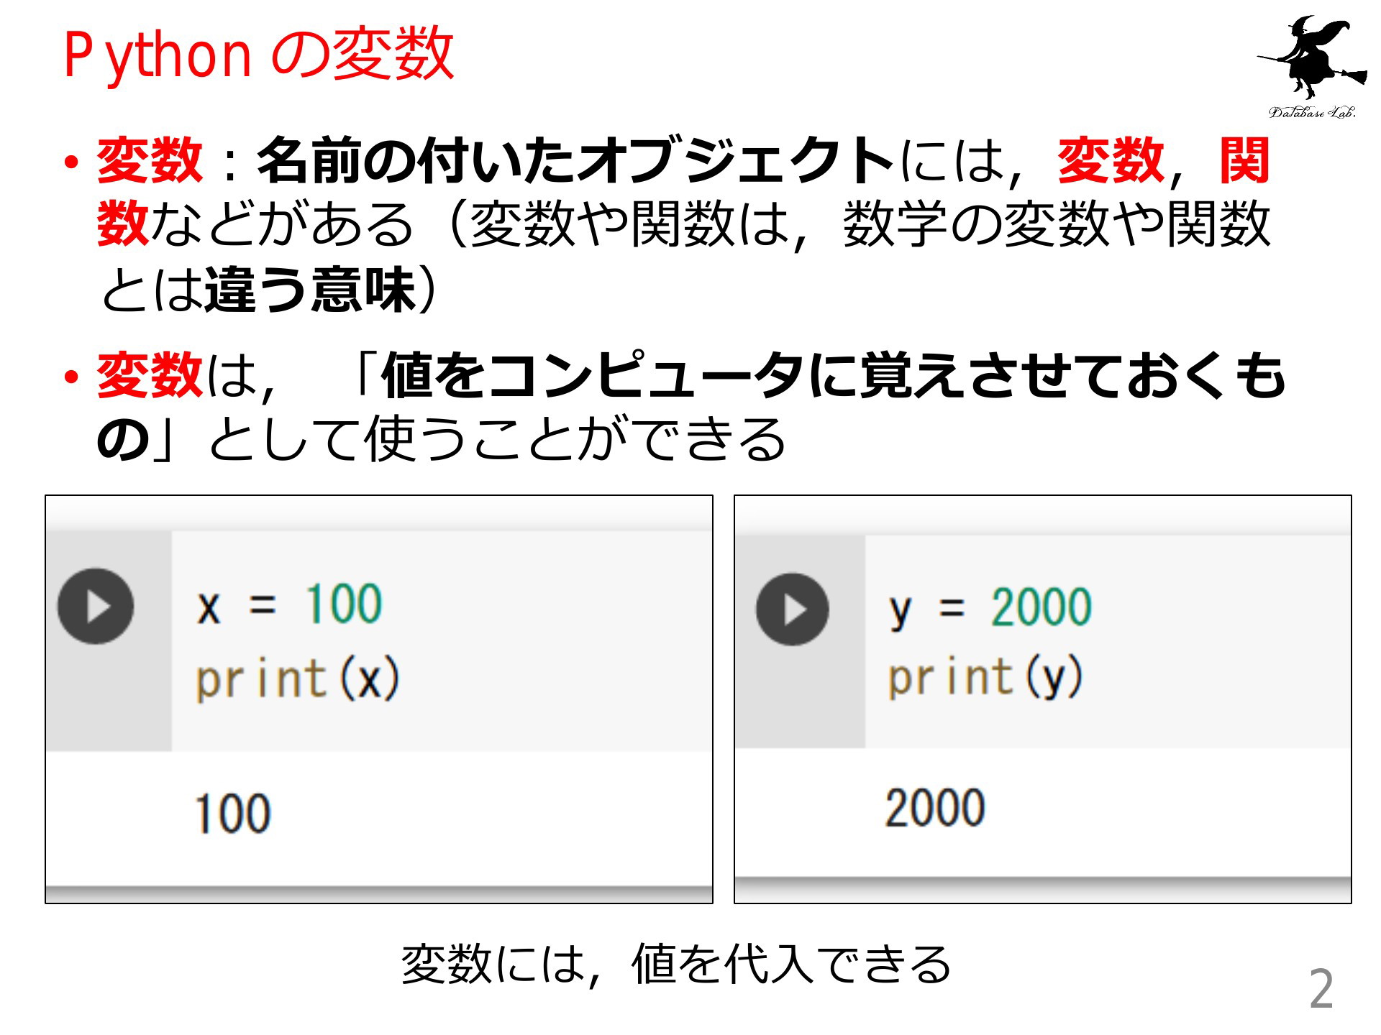
Task: Click the print(y) code line
Action: 985,677
